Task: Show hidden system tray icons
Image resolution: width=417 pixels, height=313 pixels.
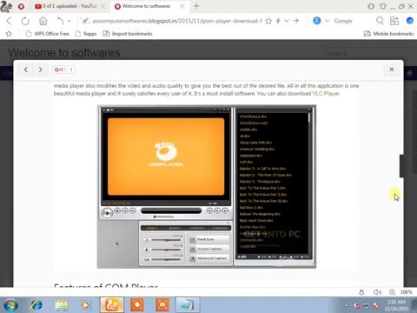Action: tap(346, 305)
